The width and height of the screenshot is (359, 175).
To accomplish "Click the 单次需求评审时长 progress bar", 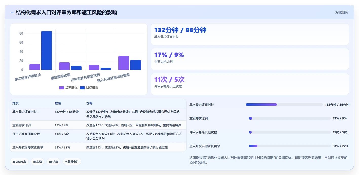I will tap(284, 105).
